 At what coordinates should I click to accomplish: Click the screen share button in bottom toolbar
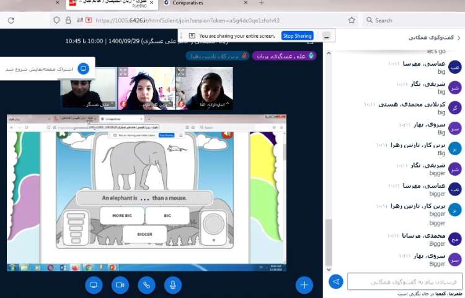[x=94, y=285]
